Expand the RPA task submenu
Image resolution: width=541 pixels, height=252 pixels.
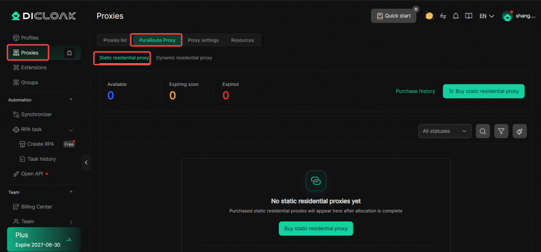[71, 130]
